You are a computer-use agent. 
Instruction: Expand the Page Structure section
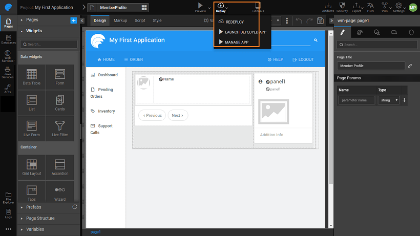point(40,218)
